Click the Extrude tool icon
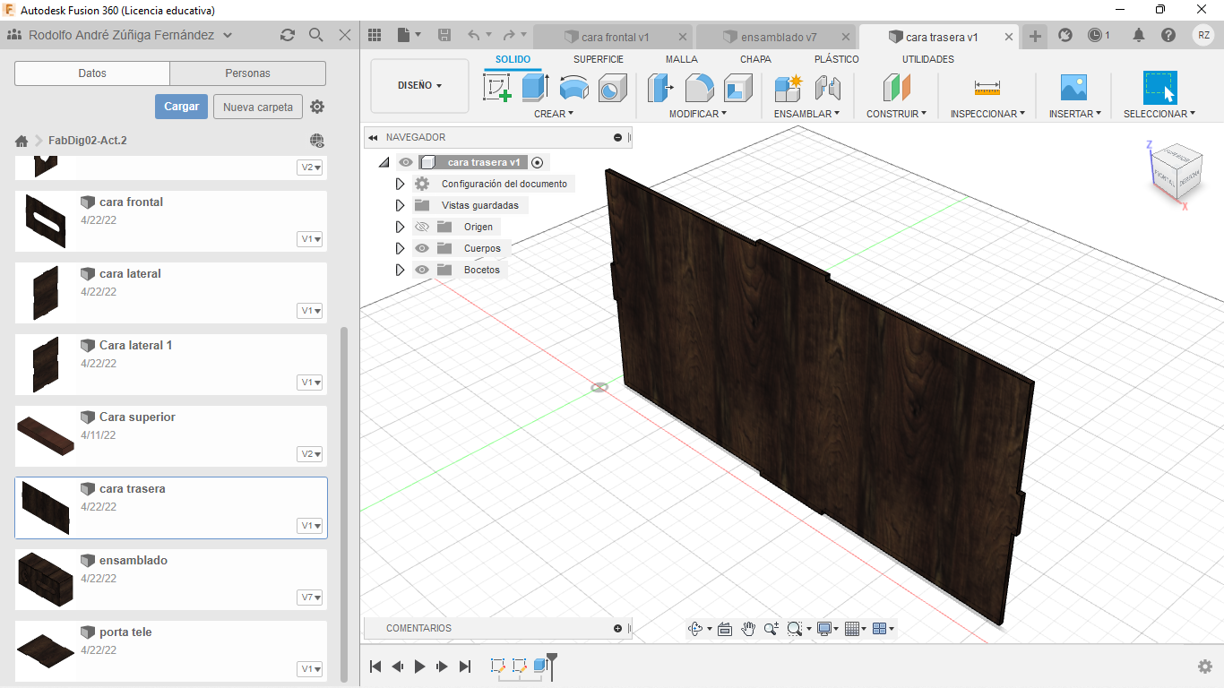 (x=535, y=88)
